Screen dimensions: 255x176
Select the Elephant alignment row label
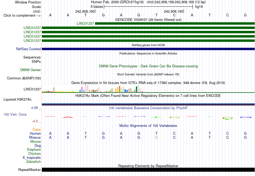pos(34,149)
